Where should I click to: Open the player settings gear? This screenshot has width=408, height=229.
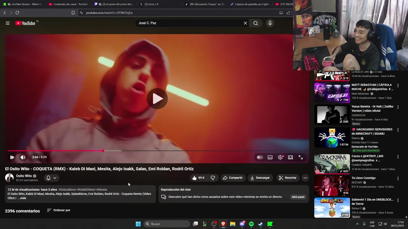click(280, 157)
